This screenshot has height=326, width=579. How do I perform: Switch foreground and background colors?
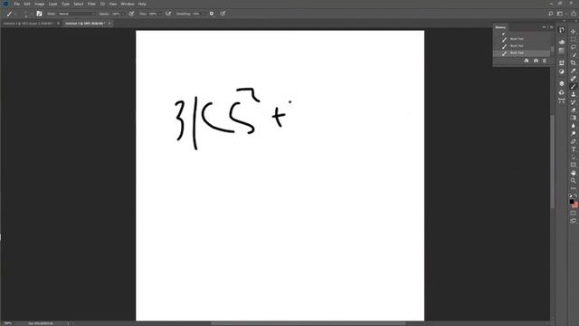(x=575, y=196)
